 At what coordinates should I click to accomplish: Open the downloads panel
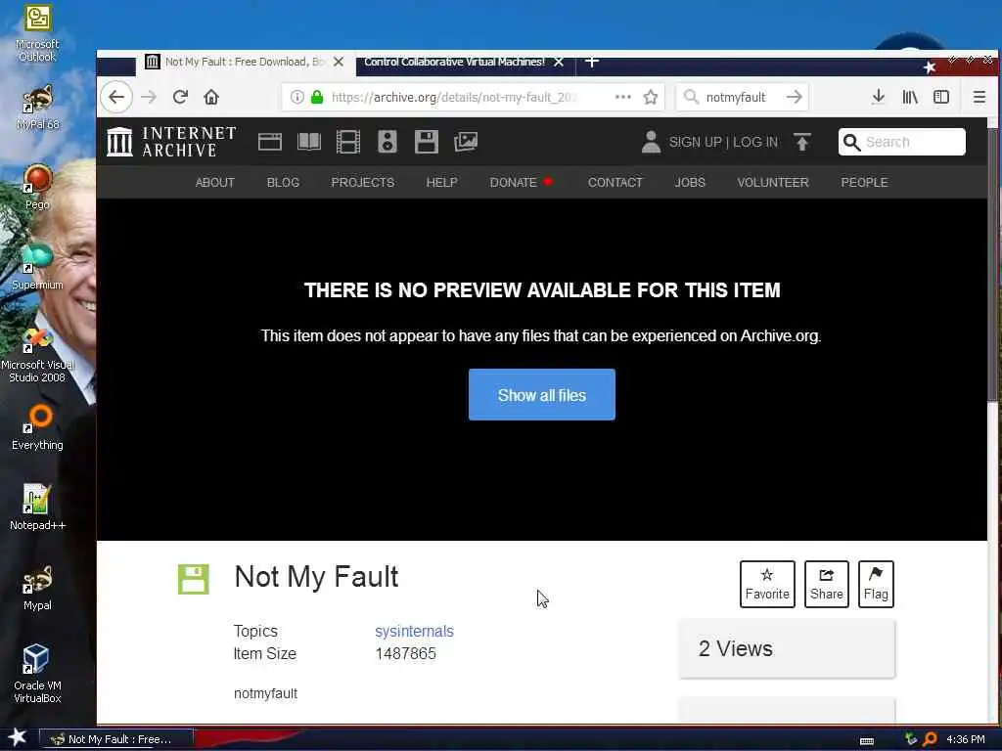point(878,97)
